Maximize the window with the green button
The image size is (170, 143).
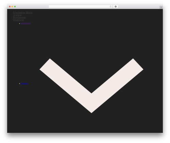tap(15, 6)
